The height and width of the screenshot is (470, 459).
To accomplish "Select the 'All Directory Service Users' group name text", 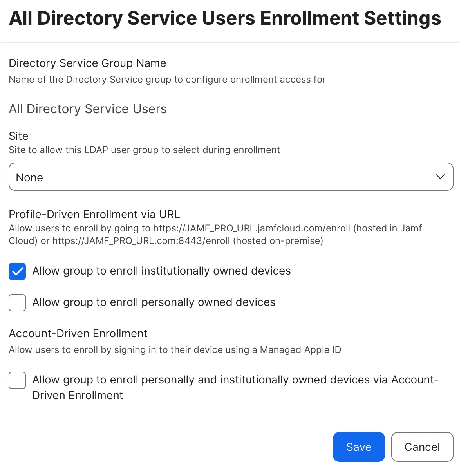I will (88, 109).
